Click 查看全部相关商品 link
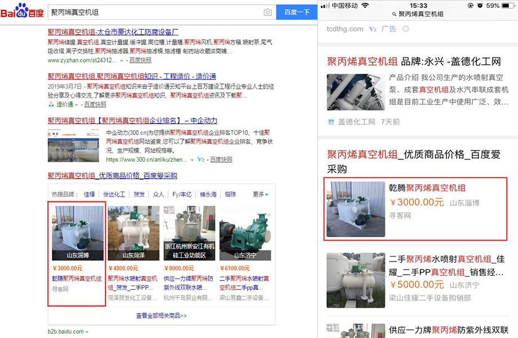The width and height of the screenshot is (518, 338). 161,316
